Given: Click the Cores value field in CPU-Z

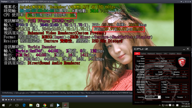Looking at the screenshot, I should pos(173,97).
